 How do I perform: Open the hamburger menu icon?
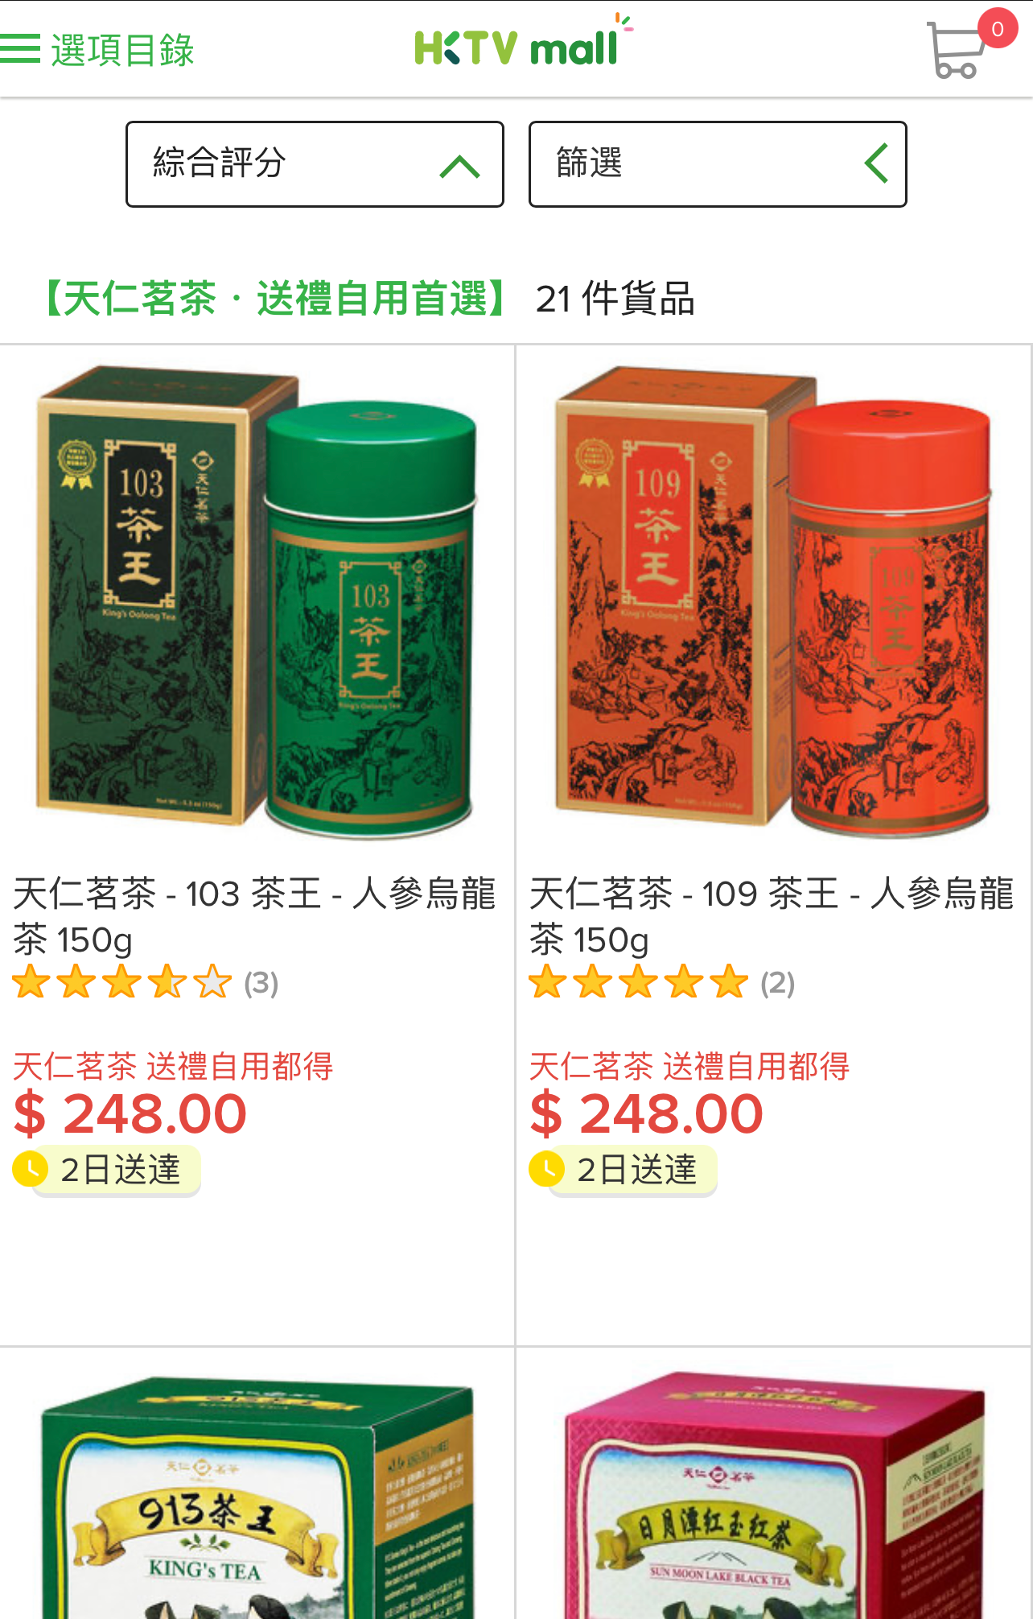pos(20,48)
